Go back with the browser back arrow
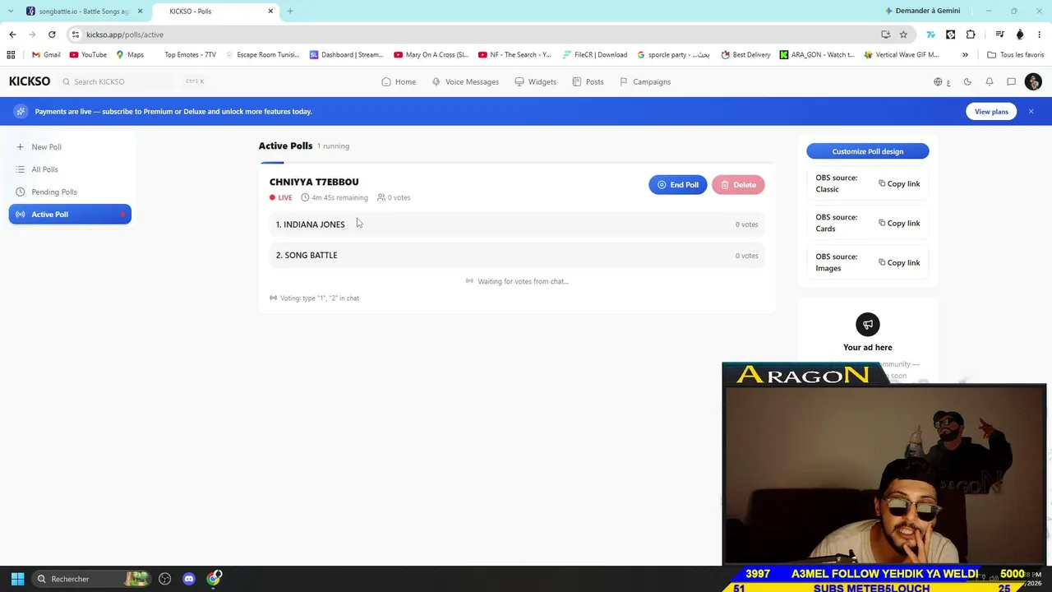Image resolution: width=1052 pixels, height=592 pixels. pyautogui.click(x=12, y=35)
